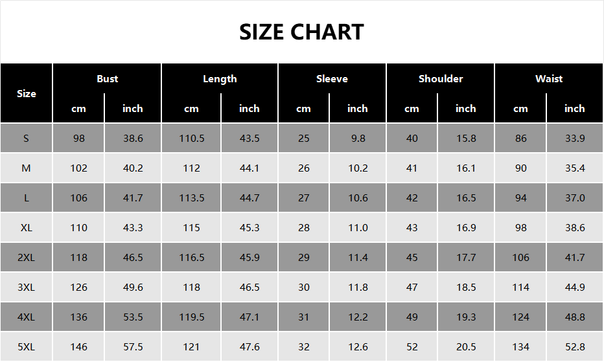This screenshot has width=604, height=362.
Task: Click the S size row label
Action: (x=27, y=138)
